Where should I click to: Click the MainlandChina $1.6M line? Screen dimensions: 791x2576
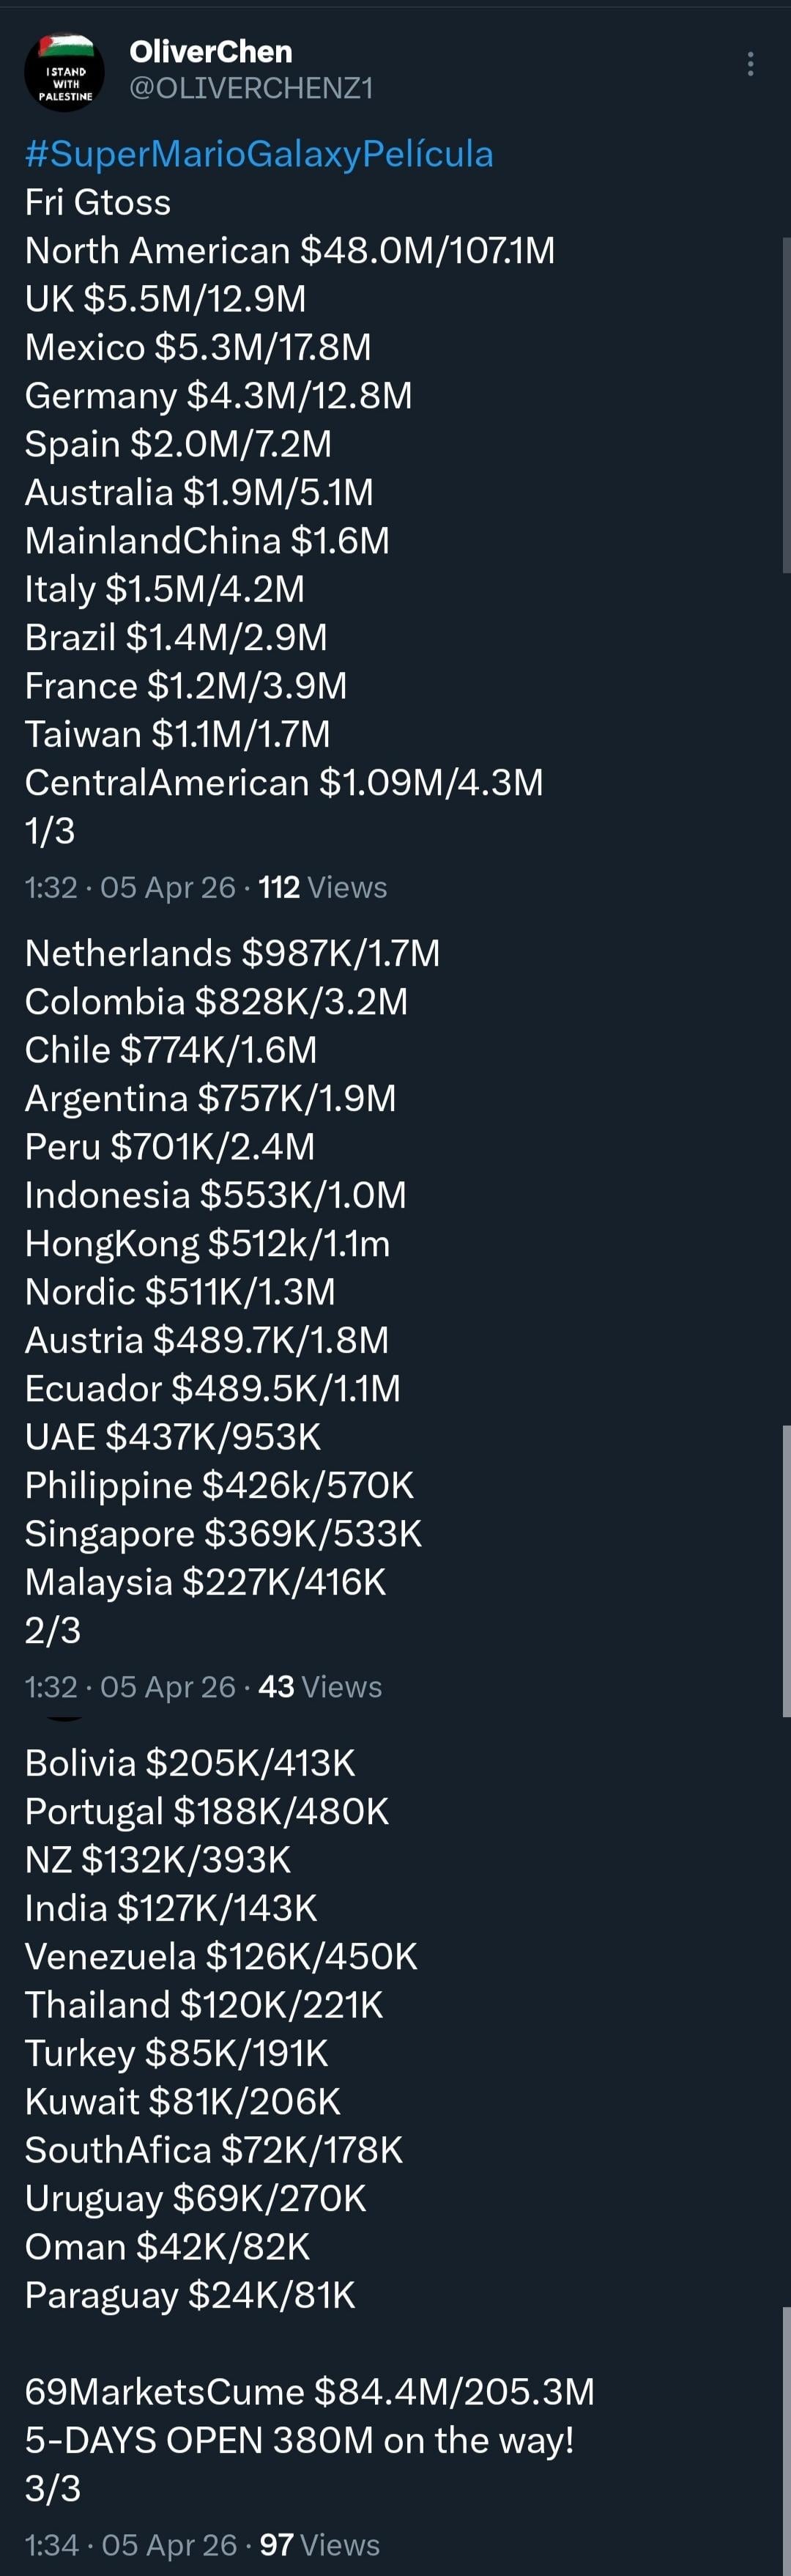coord(207,541)
